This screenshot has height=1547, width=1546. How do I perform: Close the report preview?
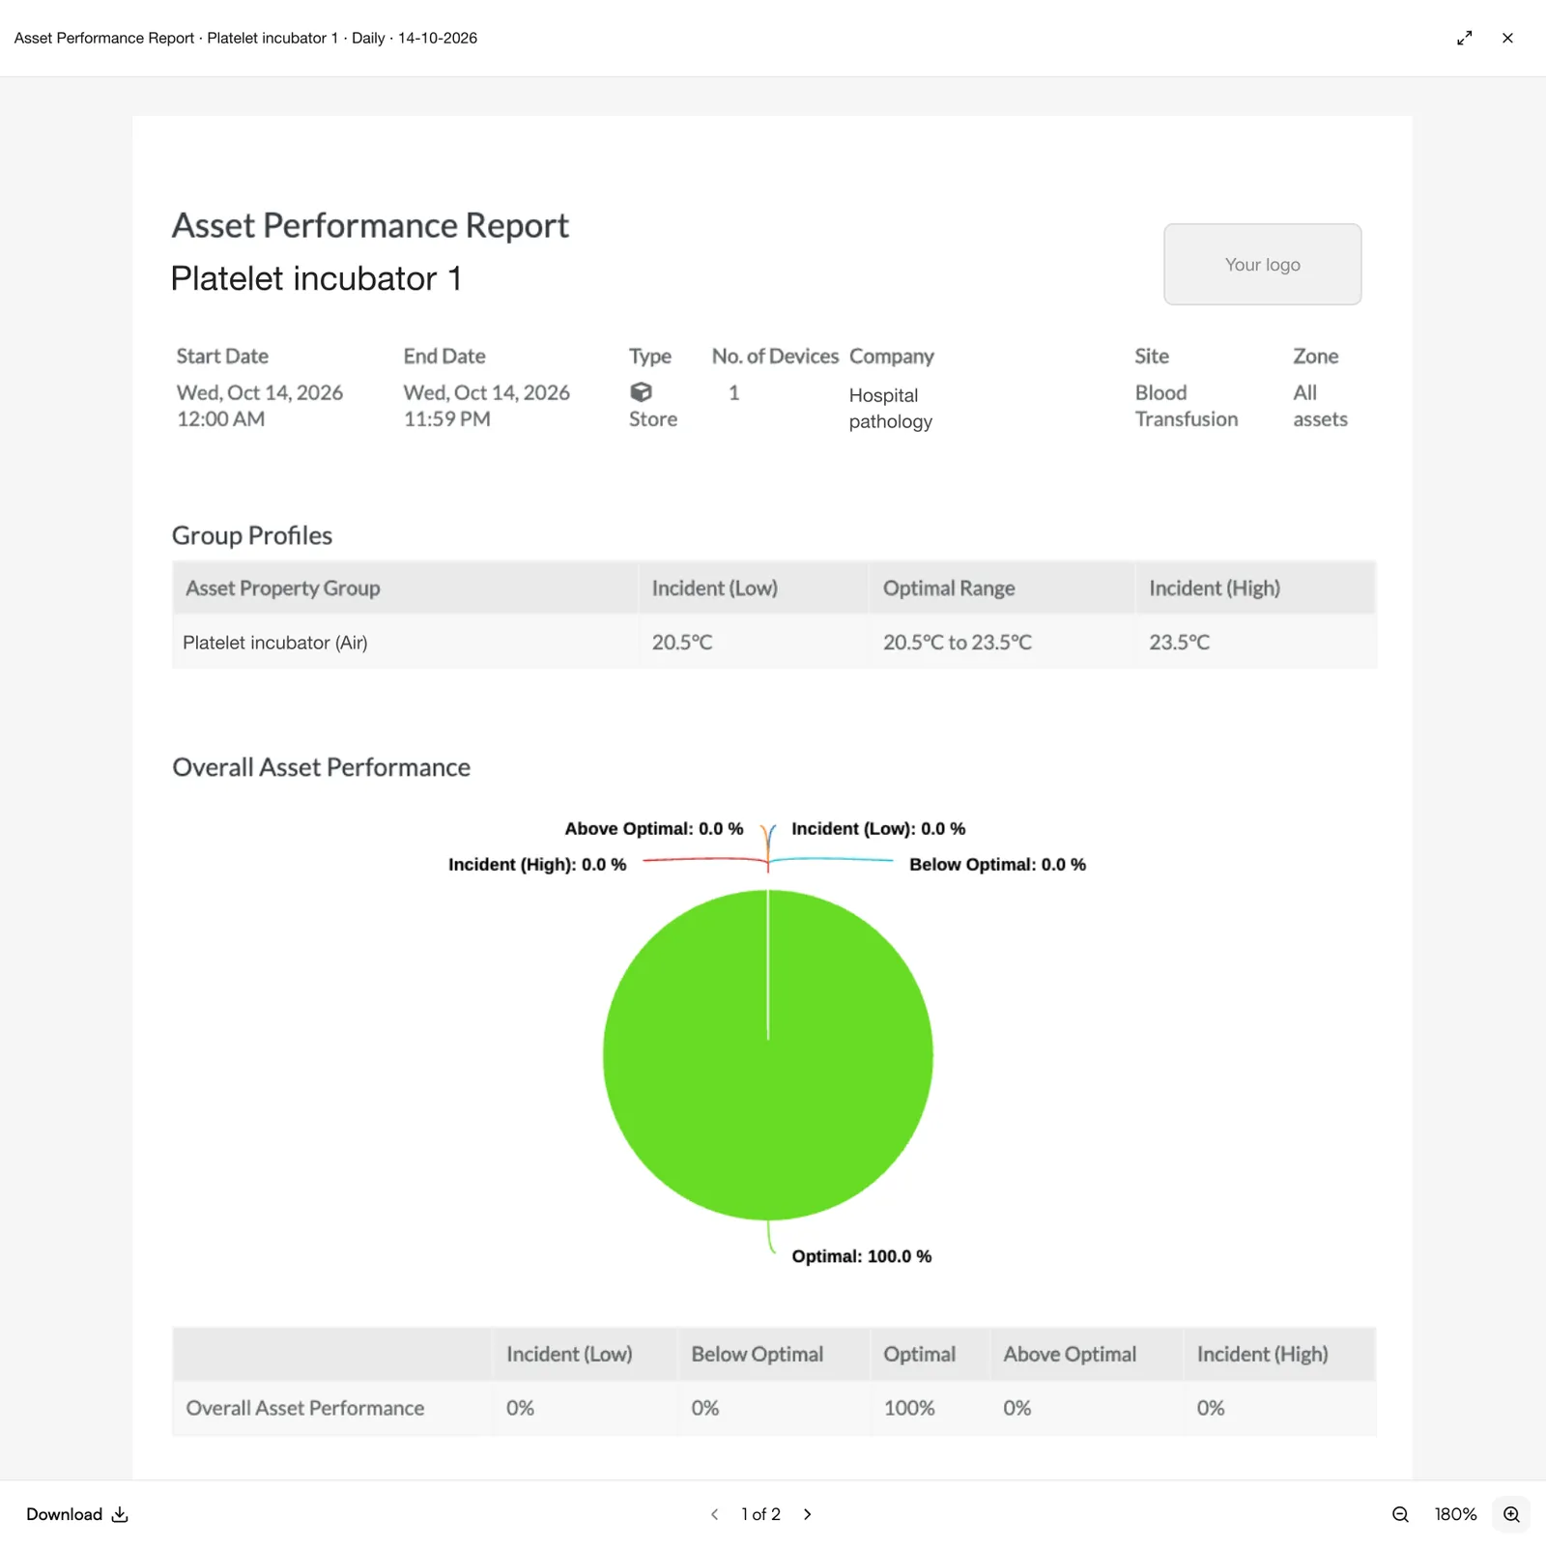[x=1507, y=38]
